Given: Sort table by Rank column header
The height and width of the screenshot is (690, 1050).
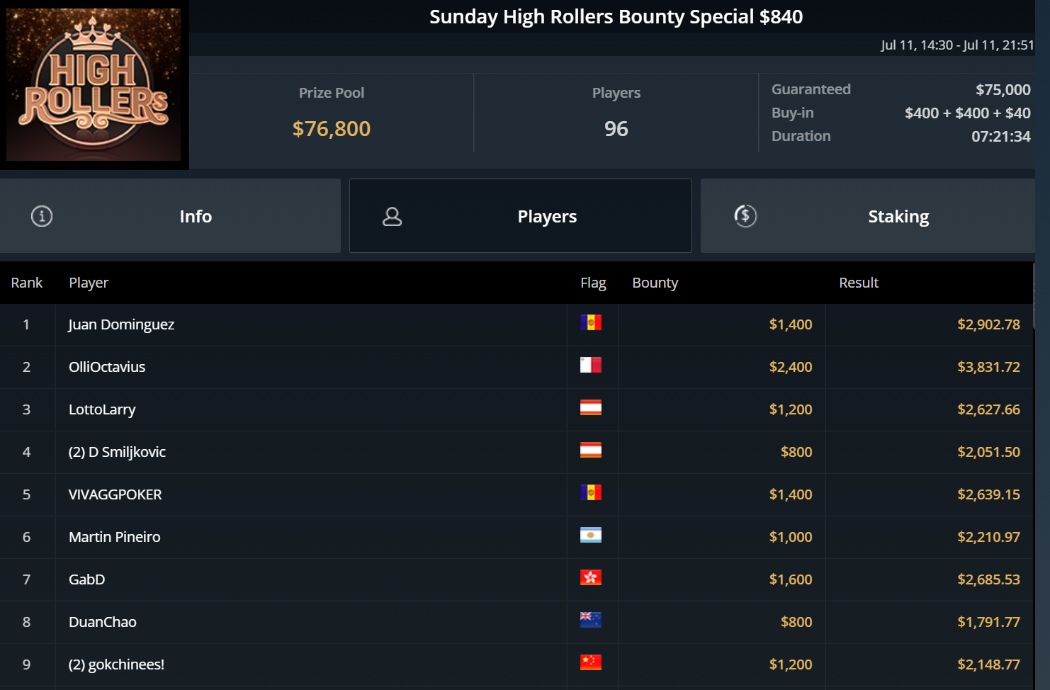Looking at the screenshot, I should pyautogui.click(x=27, y=283).
